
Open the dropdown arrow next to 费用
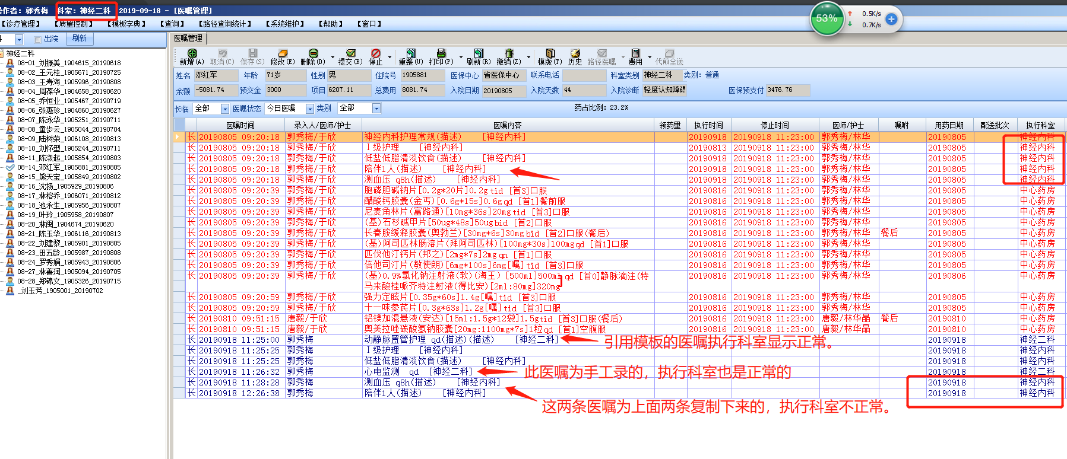650,58
